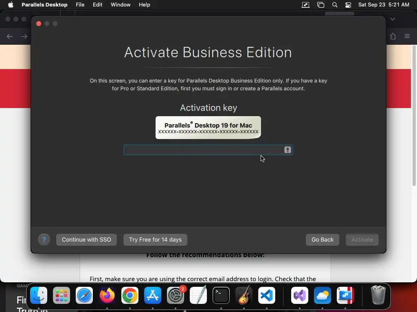Open the Apple menu
The width and height of the screenshot is (417, 312).
pyautogui.click(x=11, y=5)
